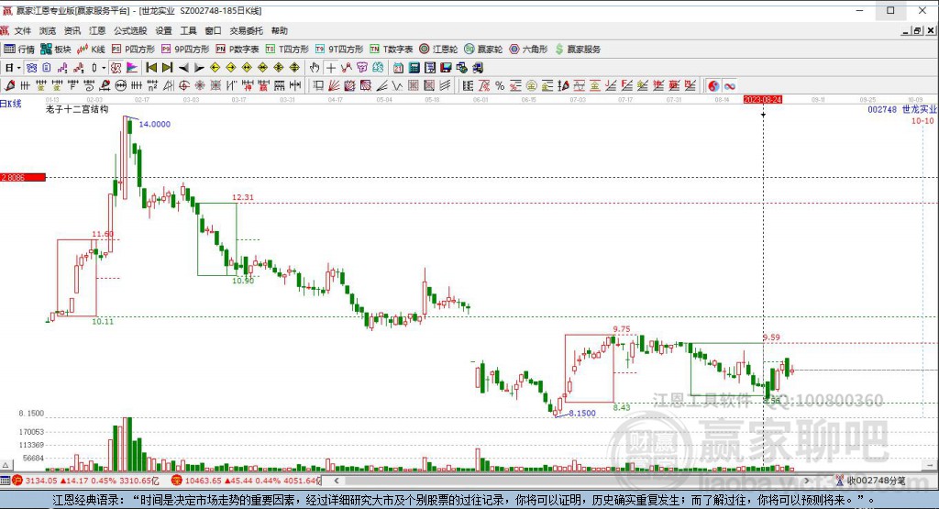
Task: Click the 8.1500 low price label
Action: [582, 414]
